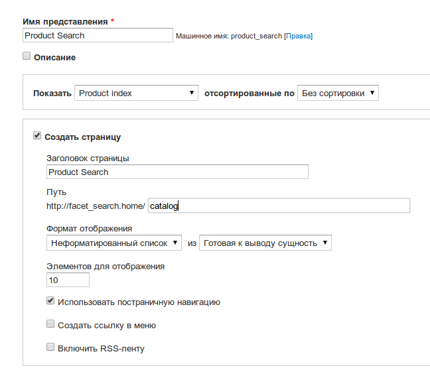This screenshot has height=374, width=430.
Task: Uncheck the постраничную навигацию checkbox square
Action: tap(50, 300)
